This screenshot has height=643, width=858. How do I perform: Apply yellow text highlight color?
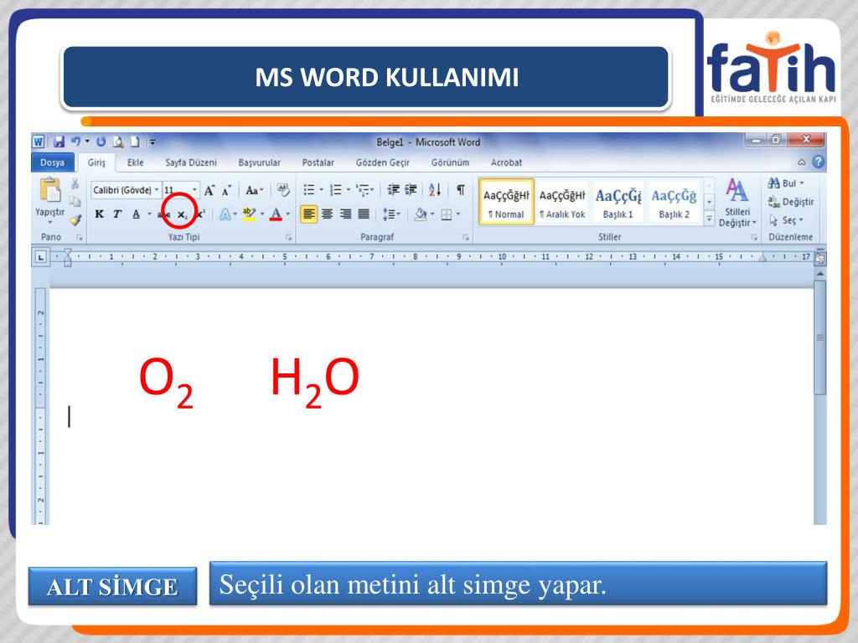[x=249, y=214]
